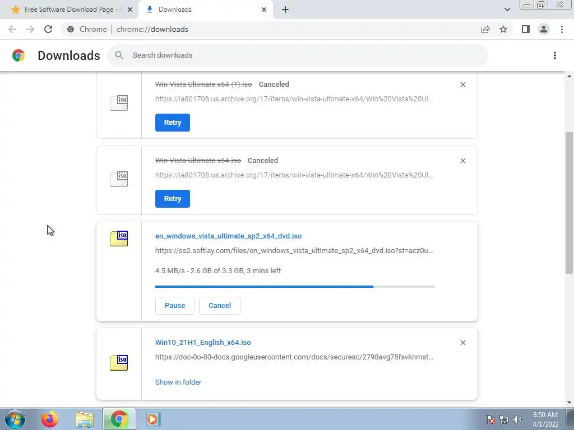Screen dimensions: 574x430
Task: Click the Chrome logo beside Downloads title
Action: [18, 55]
